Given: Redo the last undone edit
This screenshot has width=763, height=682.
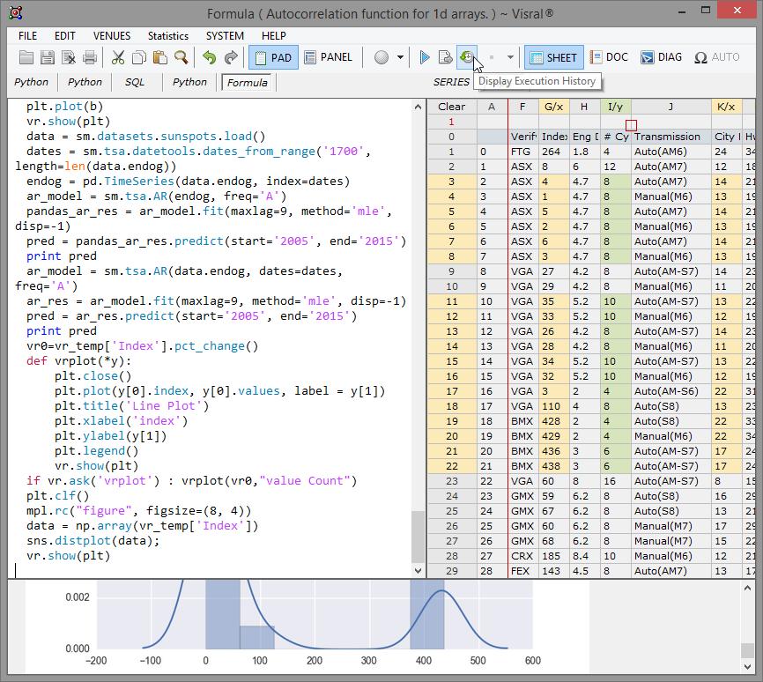Looking at the screenshot, I should pyautogui.click(x=231, y=58).
